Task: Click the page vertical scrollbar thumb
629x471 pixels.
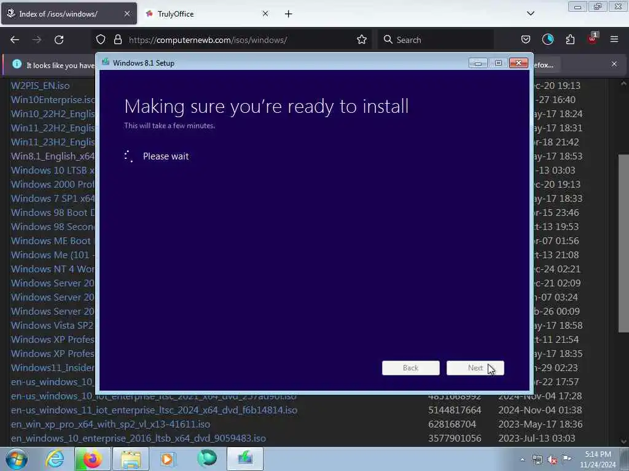Action: [623, 243]
